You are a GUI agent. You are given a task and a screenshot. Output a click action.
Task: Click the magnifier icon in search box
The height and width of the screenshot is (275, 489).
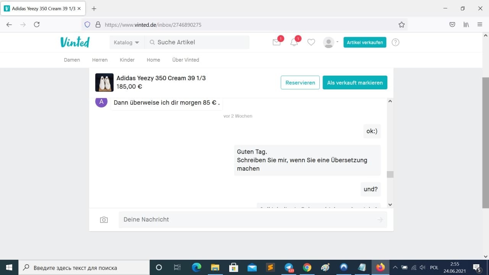click(x=152, y=42)
